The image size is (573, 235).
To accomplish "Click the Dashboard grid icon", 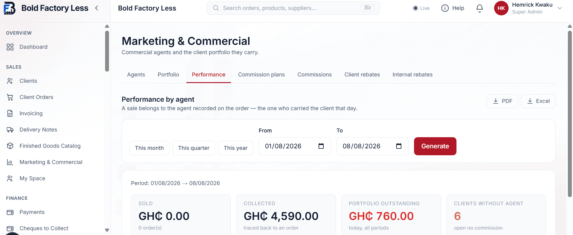I will coord(10,47).
